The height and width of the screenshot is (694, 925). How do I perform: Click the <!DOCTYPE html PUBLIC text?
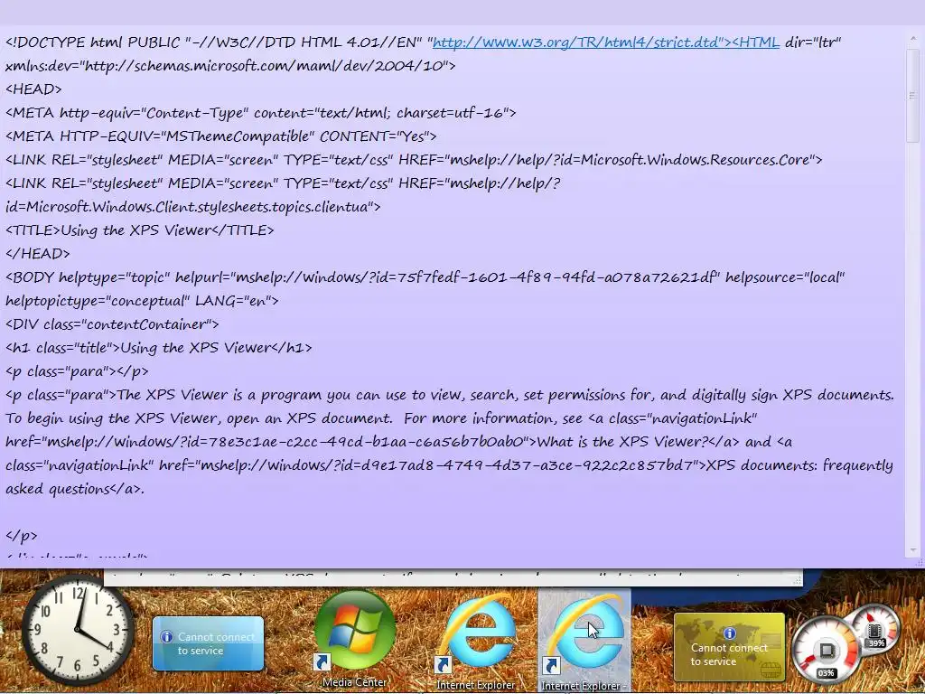click(93, 42)
